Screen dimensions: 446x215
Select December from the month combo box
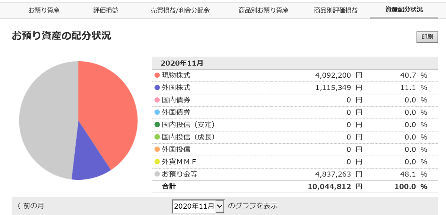tap(197, 205)
